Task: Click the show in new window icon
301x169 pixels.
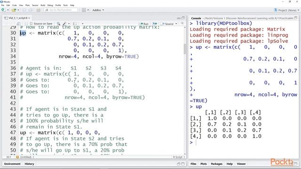Action: point(19,24)
